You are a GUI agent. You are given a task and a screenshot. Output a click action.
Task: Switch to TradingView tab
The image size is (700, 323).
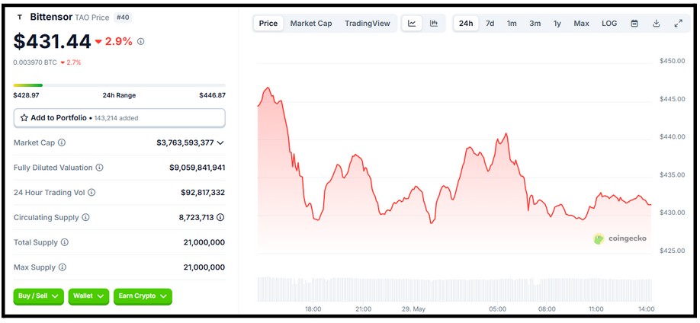pos(368,24)
